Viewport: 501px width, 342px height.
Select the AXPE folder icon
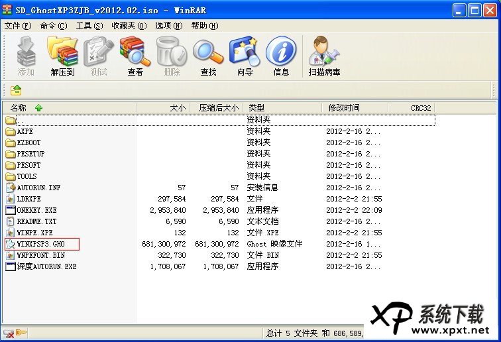point(11,131)
